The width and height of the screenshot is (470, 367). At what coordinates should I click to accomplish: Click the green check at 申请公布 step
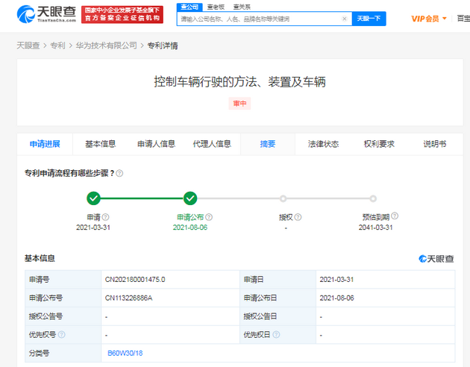[190, 198]
